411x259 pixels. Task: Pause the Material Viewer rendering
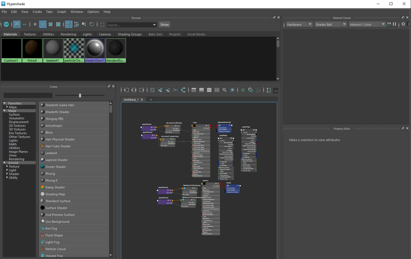pyautogui.click(x=395, y=24)
